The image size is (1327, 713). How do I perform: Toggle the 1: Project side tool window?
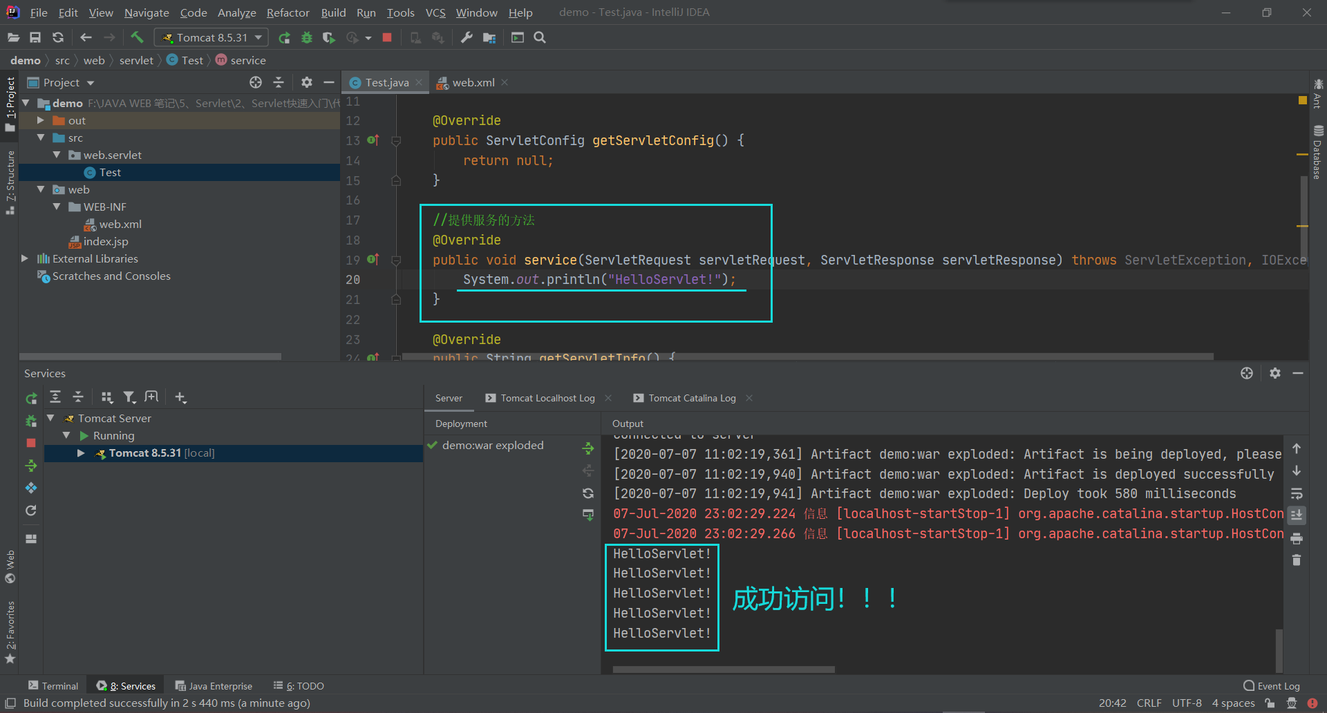click(10, 104)
